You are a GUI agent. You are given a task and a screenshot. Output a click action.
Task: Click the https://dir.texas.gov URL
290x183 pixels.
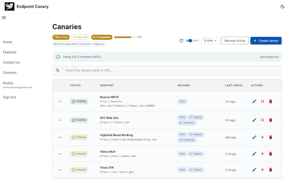pos(117,172)
